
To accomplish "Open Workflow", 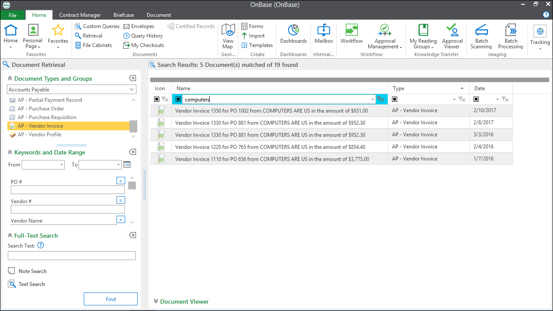I will [351, 34].
